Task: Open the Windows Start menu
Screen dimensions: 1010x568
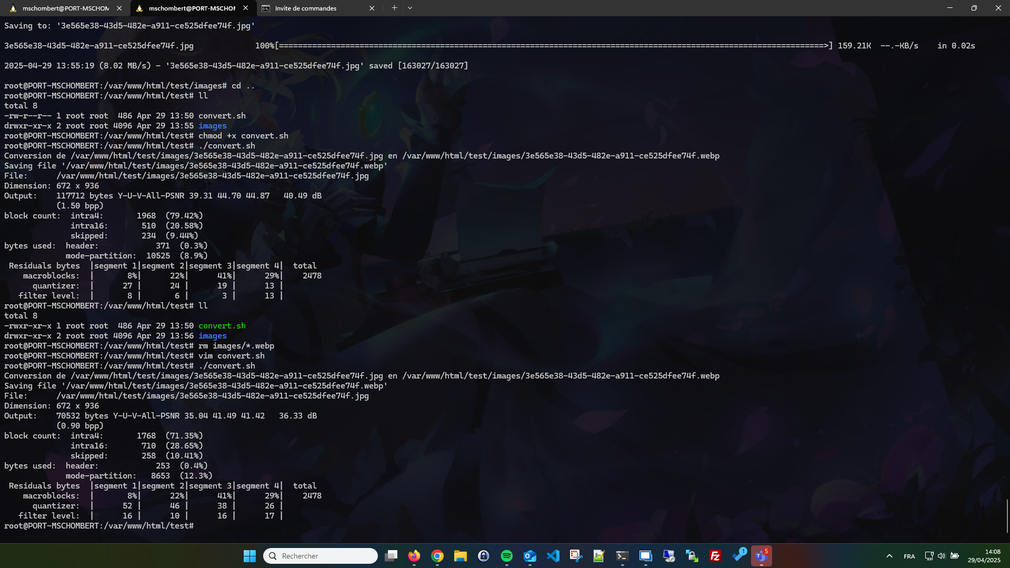Action: 249,556
